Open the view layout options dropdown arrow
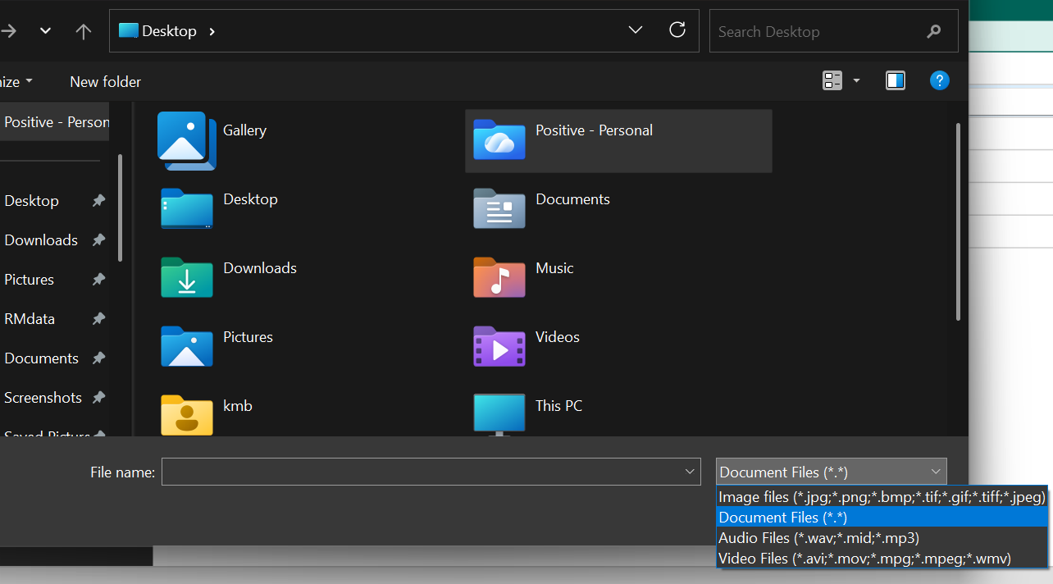The image size is (1053, 584). tap(857, 80)
